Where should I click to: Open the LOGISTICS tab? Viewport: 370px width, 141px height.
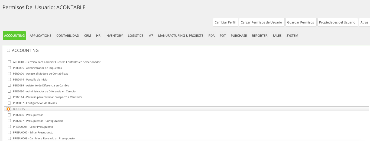pos(135,35)
